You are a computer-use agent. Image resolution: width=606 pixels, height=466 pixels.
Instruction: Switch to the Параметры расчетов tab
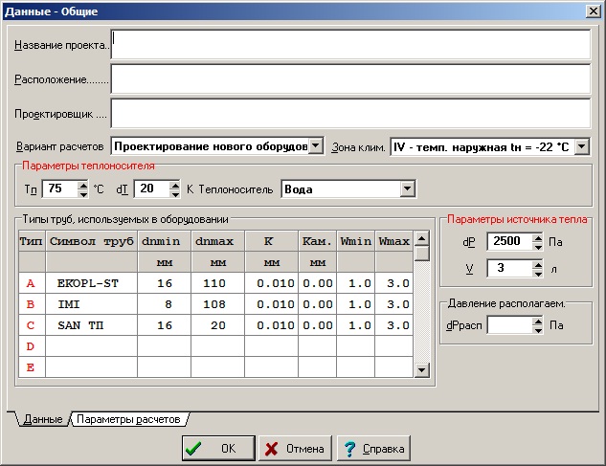[128, 419]
